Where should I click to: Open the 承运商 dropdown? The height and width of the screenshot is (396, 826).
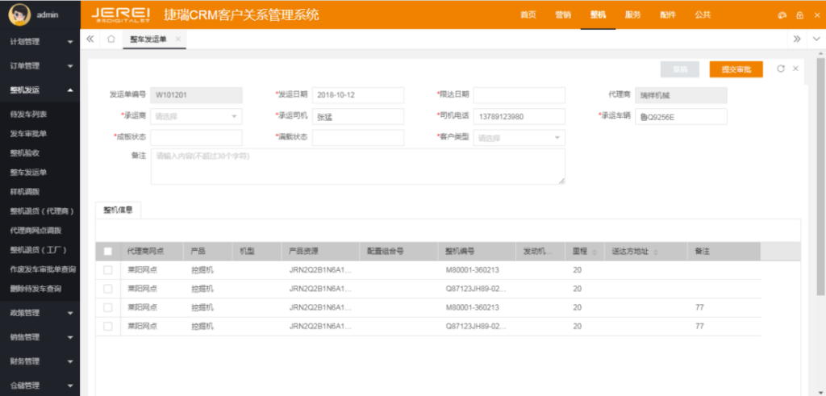196,116
